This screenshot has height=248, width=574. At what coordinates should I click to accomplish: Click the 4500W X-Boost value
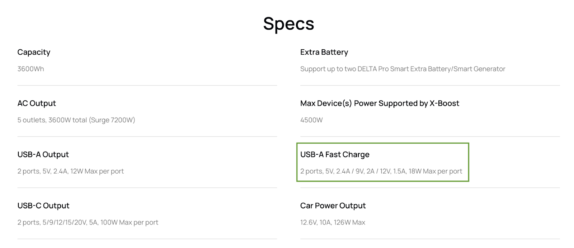[311, 120]
